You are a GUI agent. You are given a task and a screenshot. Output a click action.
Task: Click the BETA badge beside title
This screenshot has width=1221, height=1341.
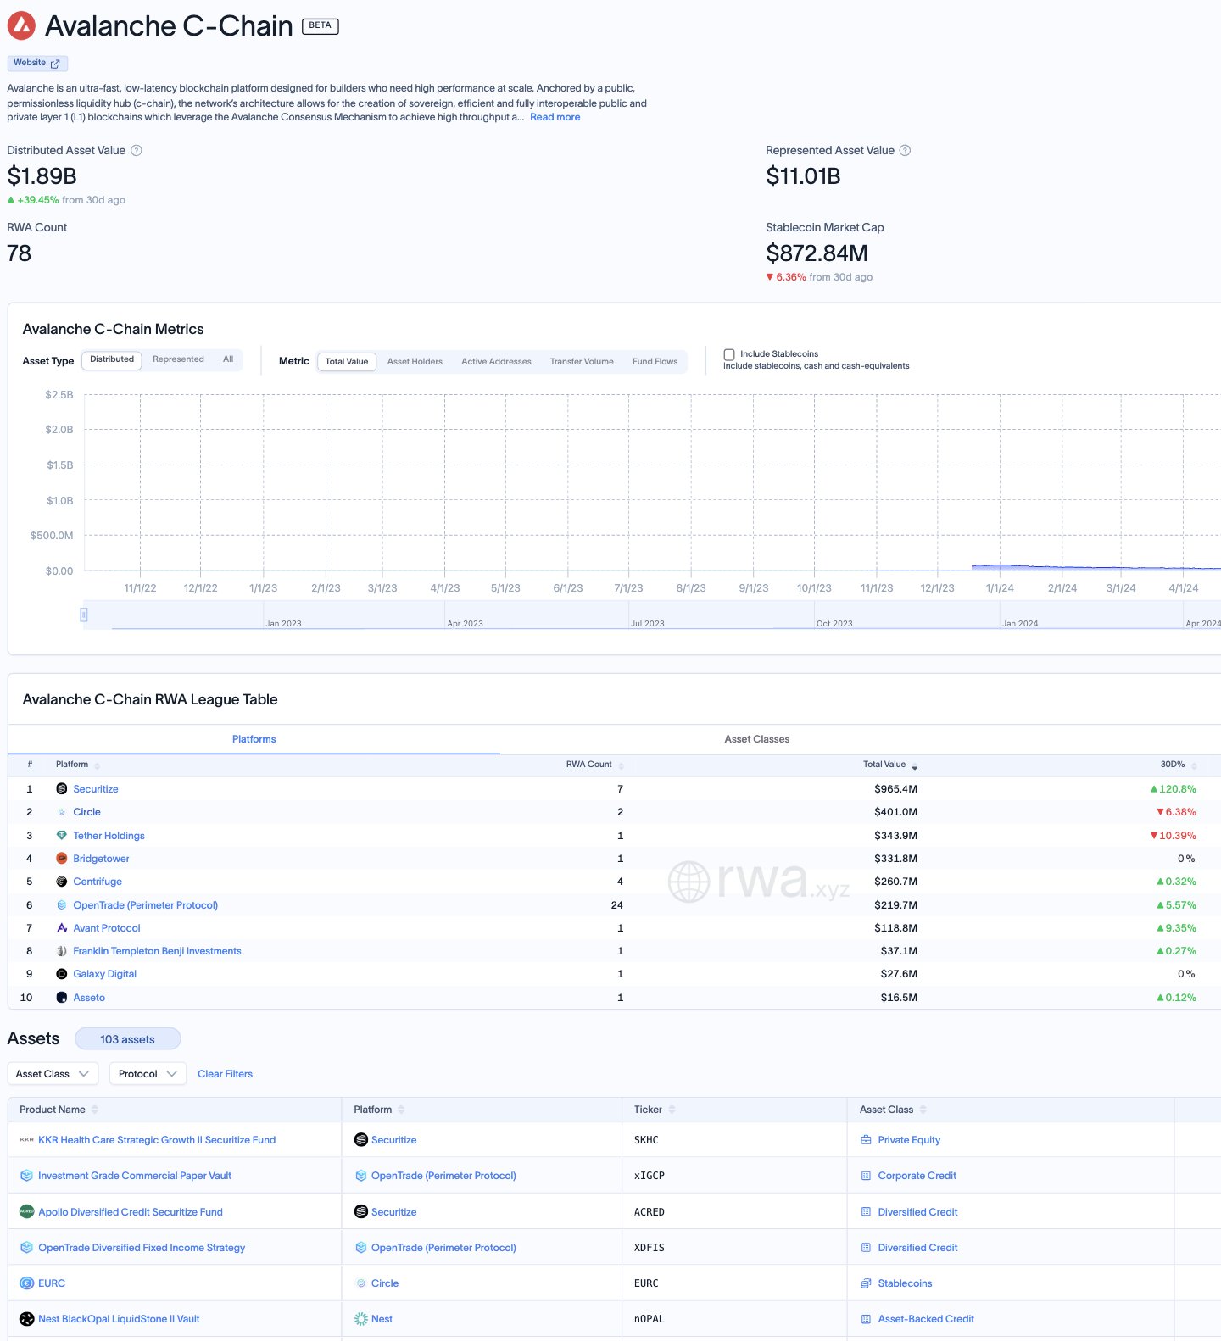click(x=321, y=25)
